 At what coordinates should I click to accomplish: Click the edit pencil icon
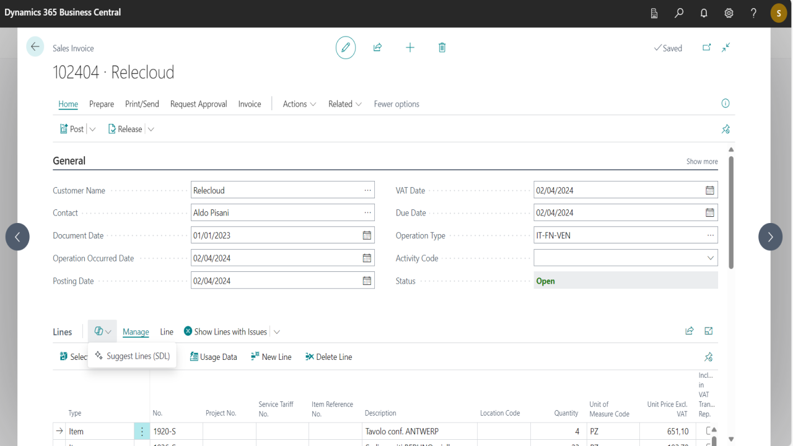[x=346, y=48]
